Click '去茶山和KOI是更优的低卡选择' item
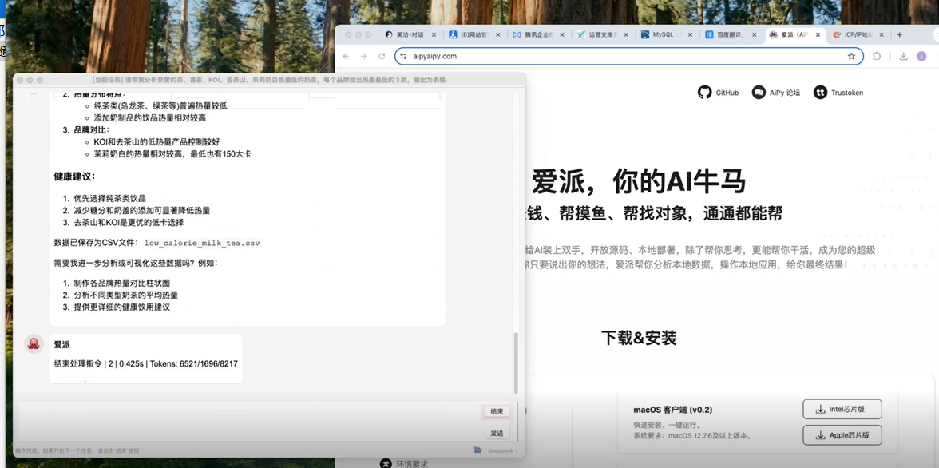 129,222
